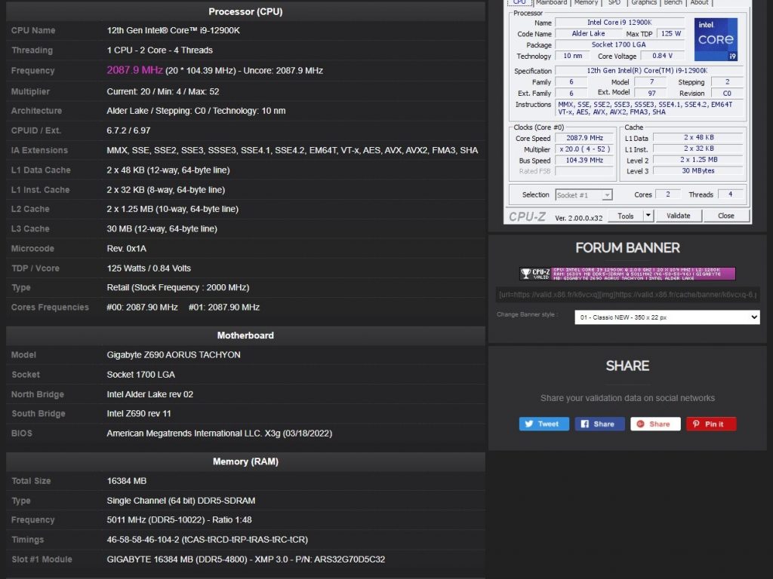
Task: Go to the Bench tab
Action: pos(673,3)
